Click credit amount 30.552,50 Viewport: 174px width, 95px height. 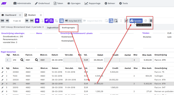[114, 80]
